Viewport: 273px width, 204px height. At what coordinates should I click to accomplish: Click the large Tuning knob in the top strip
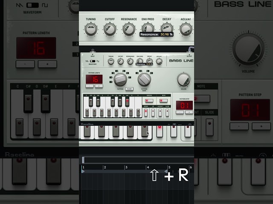click(x=91, y=30)
